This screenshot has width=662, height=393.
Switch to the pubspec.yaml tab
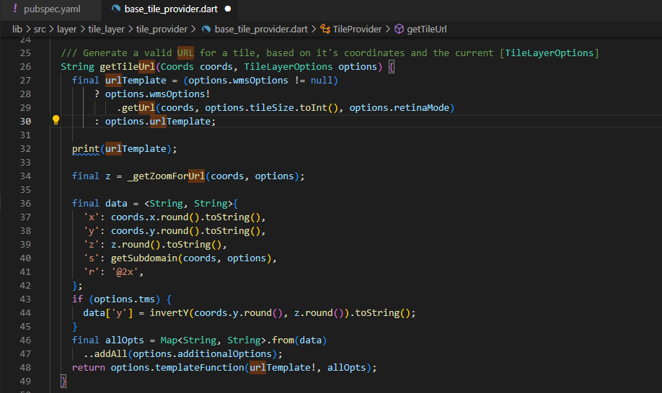tap(51, 9)
